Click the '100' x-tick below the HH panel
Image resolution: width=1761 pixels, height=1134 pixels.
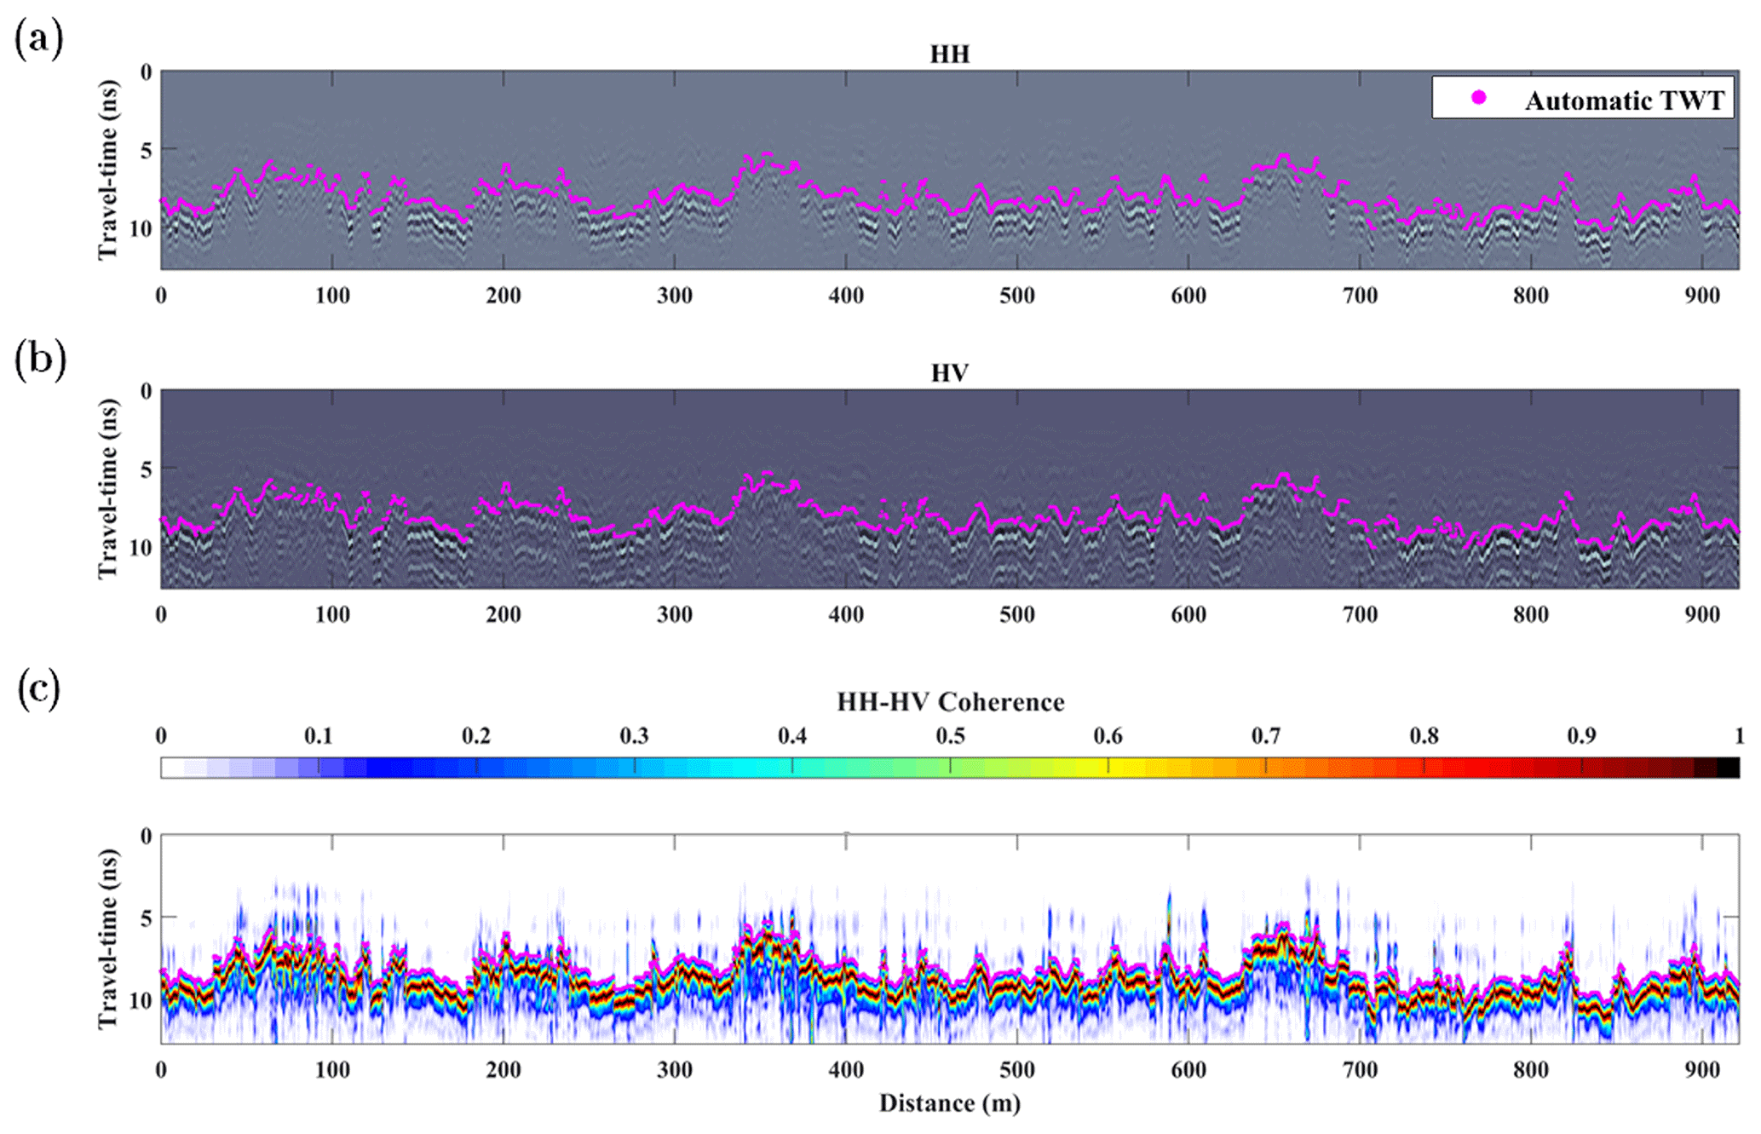332,296
